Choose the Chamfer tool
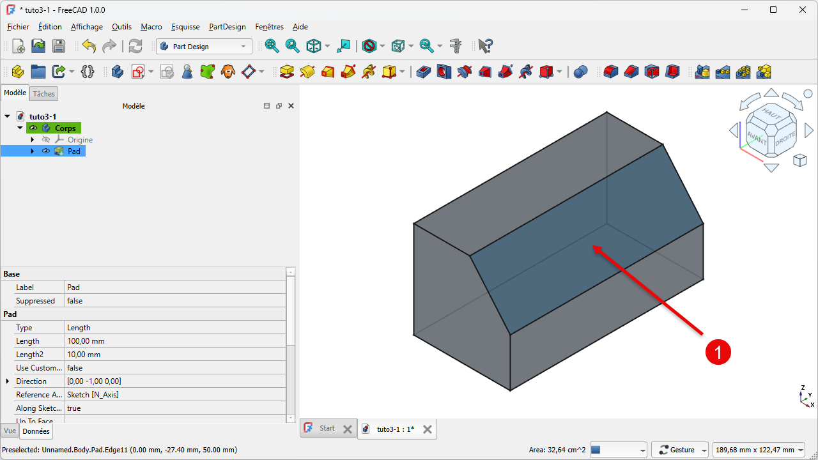The image size is (818, 460). coord(631,72)
